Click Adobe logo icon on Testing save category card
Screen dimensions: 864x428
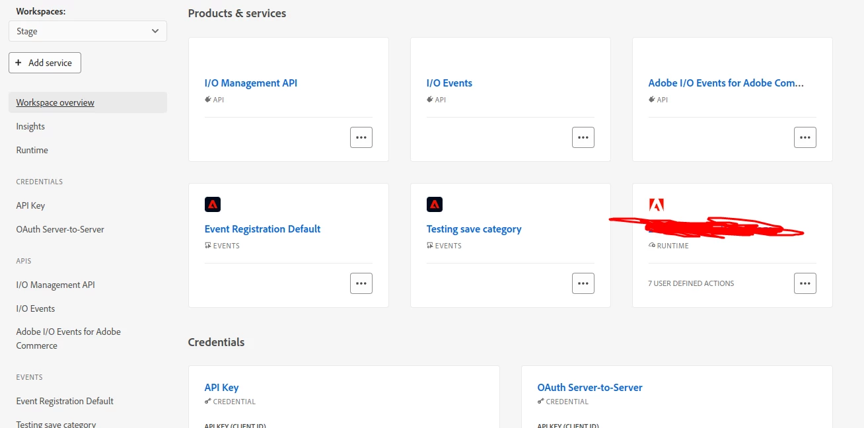[x=435, y=205]
